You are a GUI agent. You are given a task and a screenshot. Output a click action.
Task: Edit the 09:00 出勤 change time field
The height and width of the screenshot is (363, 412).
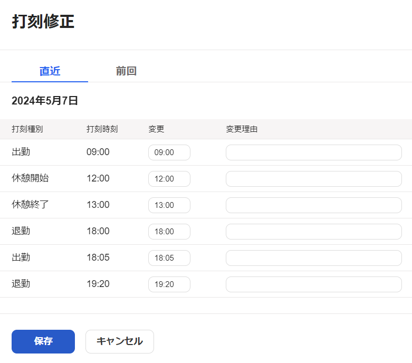(169, 152)
